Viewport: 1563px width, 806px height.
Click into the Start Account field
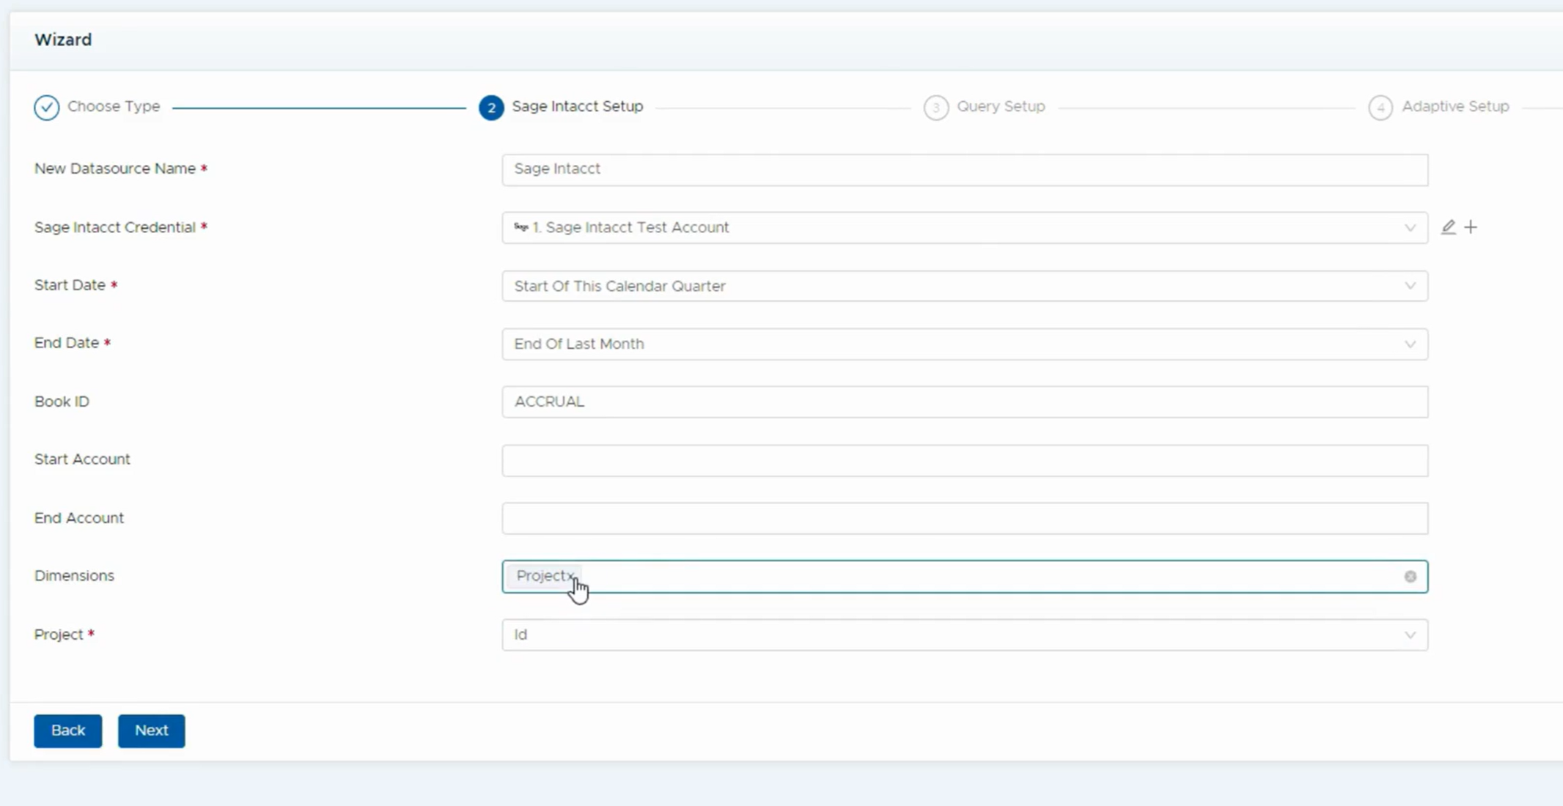[964, 460]
